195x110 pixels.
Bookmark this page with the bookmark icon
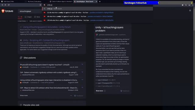pyautogui.click(x=41, y=5)
